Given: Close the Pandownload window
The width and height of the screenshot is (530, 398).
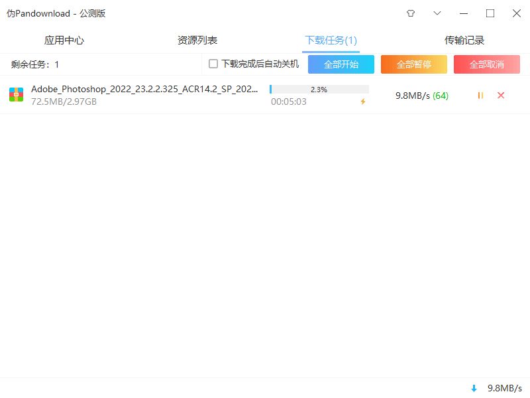Looking at the screenshot, I should pos(517,13).
